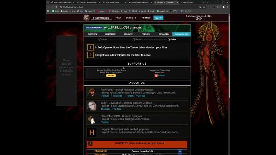This screenshot has height=155, width=276.
Task: Open the Chrome three-dot menu
Action: [x=227, y=7]
